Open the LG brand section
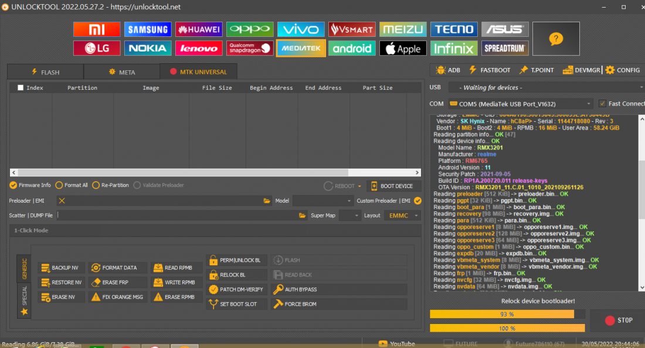The image size is (645, 348). 97,48
